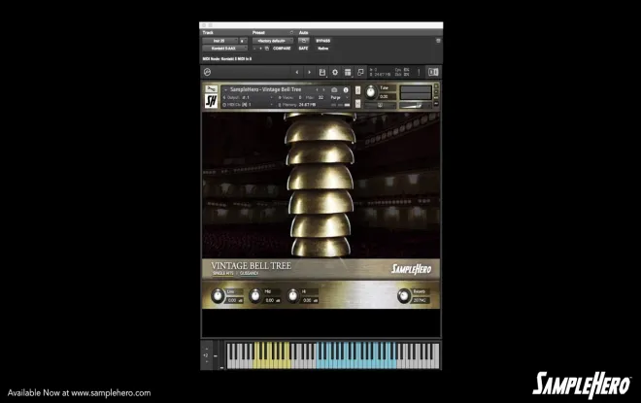The width and height of the screenshot is (641, 403).
Task: Click the SampleHero logo in instrument panel
Action: (411, 269)
